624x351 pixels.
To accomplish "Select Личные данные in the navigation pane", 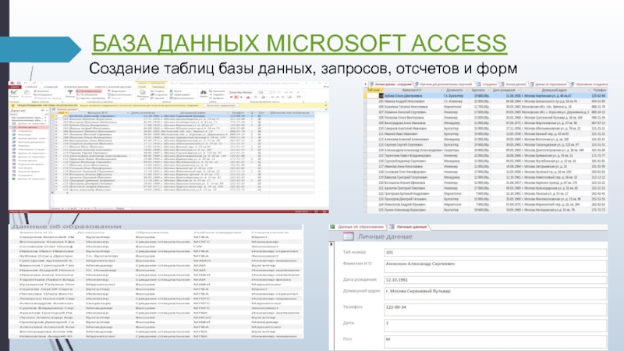I will [28, 128].
